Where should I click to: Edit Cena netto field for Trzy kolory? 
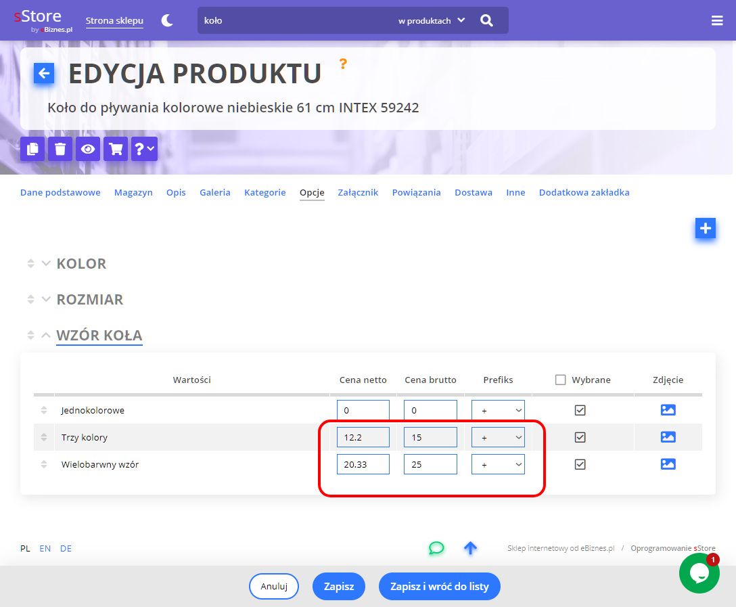pyautogui.click(x=363, y=438)
